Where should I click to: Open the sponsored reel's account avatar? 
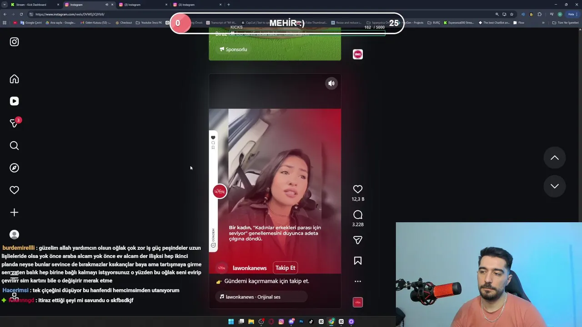tap(358, 54)
